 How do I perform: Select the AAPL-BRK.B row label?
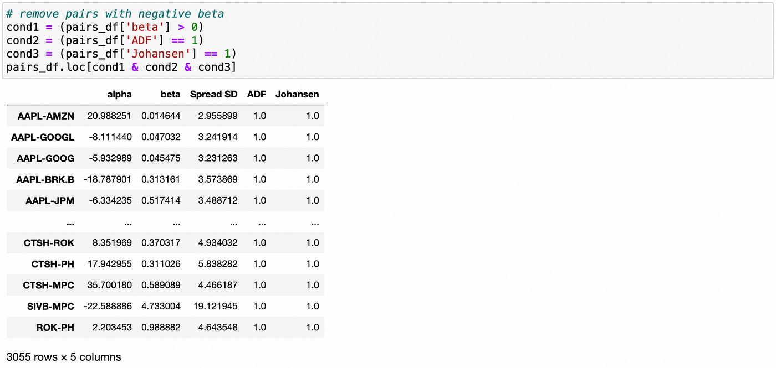[45, 179]
